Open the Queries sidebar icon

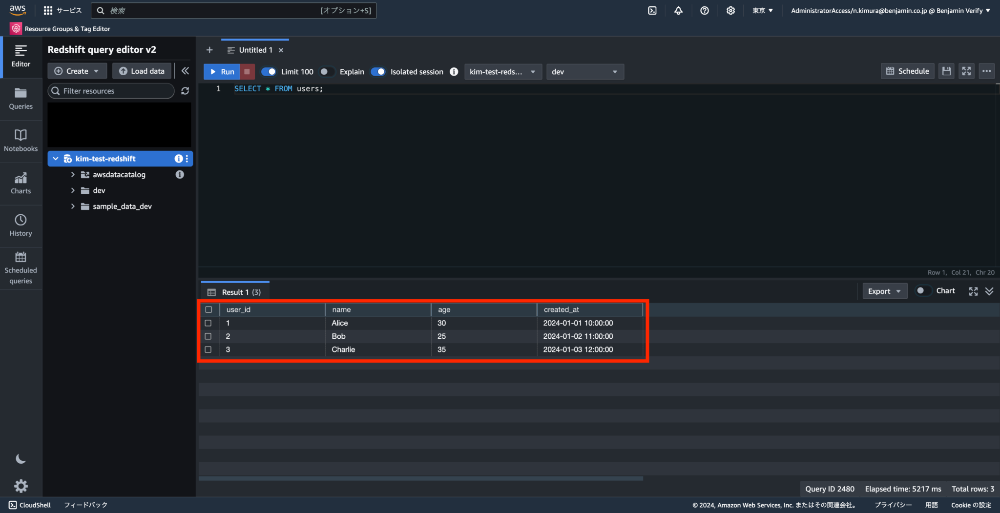pos(21,98)
